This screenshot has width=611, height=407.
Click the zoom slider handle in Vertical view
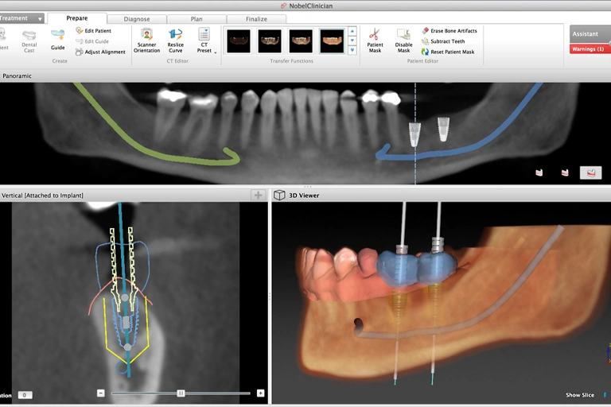[x=181, y=393]
